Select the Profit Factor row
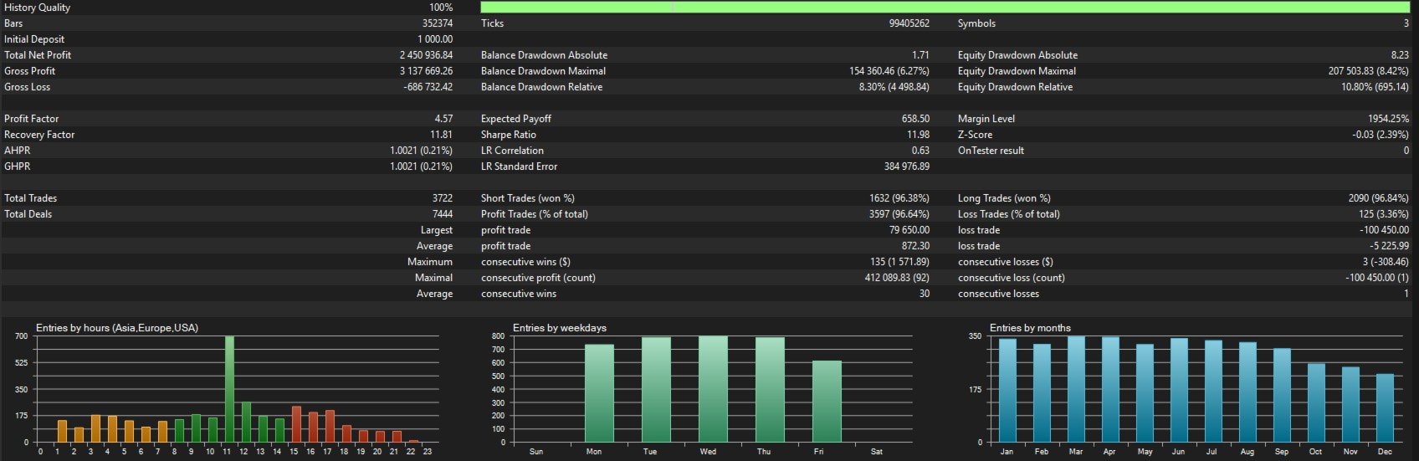The height and width of the screenshot is (461, 1419). pyautogui.click(x=228, y=119)
